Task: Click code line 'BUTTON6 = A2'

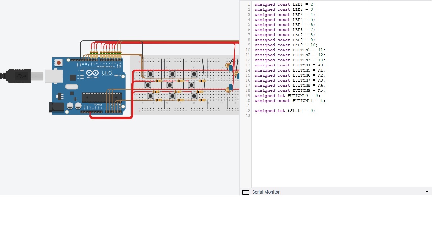Action: 290,75
